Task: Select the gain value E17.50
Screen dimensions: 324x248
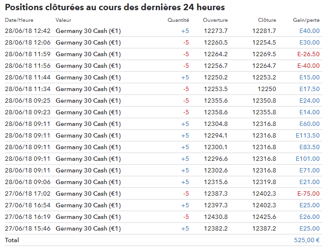Action: (x=309, y=89)
